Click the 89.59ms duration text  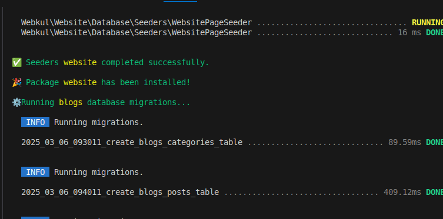(x=405, y=142)
